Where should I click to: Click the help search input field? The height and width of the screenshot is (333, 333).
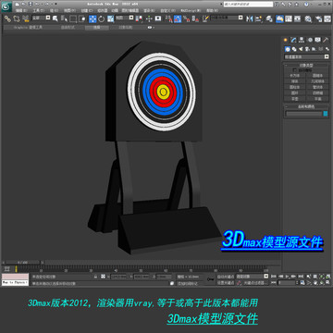coord(248,5)
